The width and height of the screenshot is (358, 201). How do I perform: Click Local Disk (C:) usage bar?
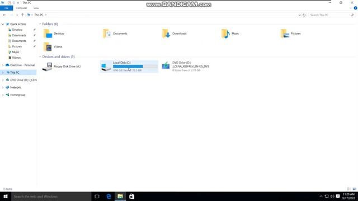click(x=135, y=66)
